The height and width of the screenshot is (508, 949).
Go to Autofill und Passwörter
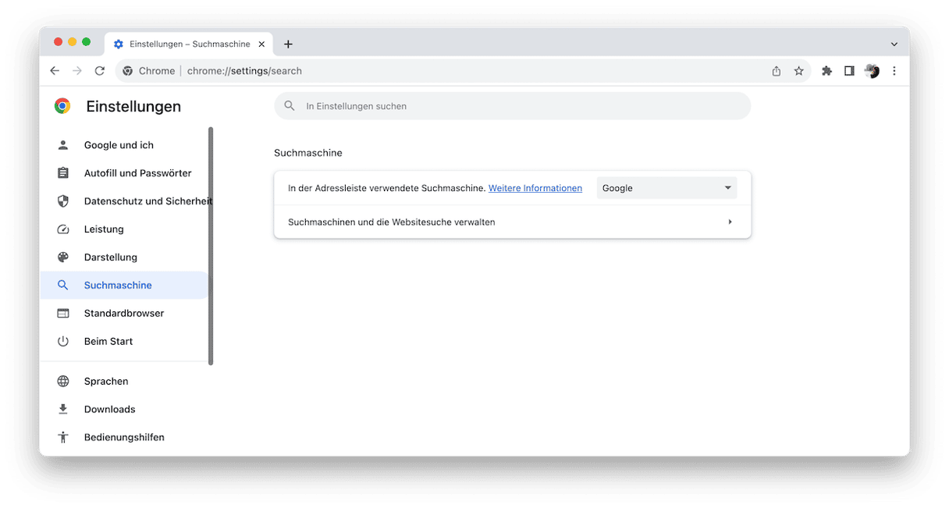137,173
